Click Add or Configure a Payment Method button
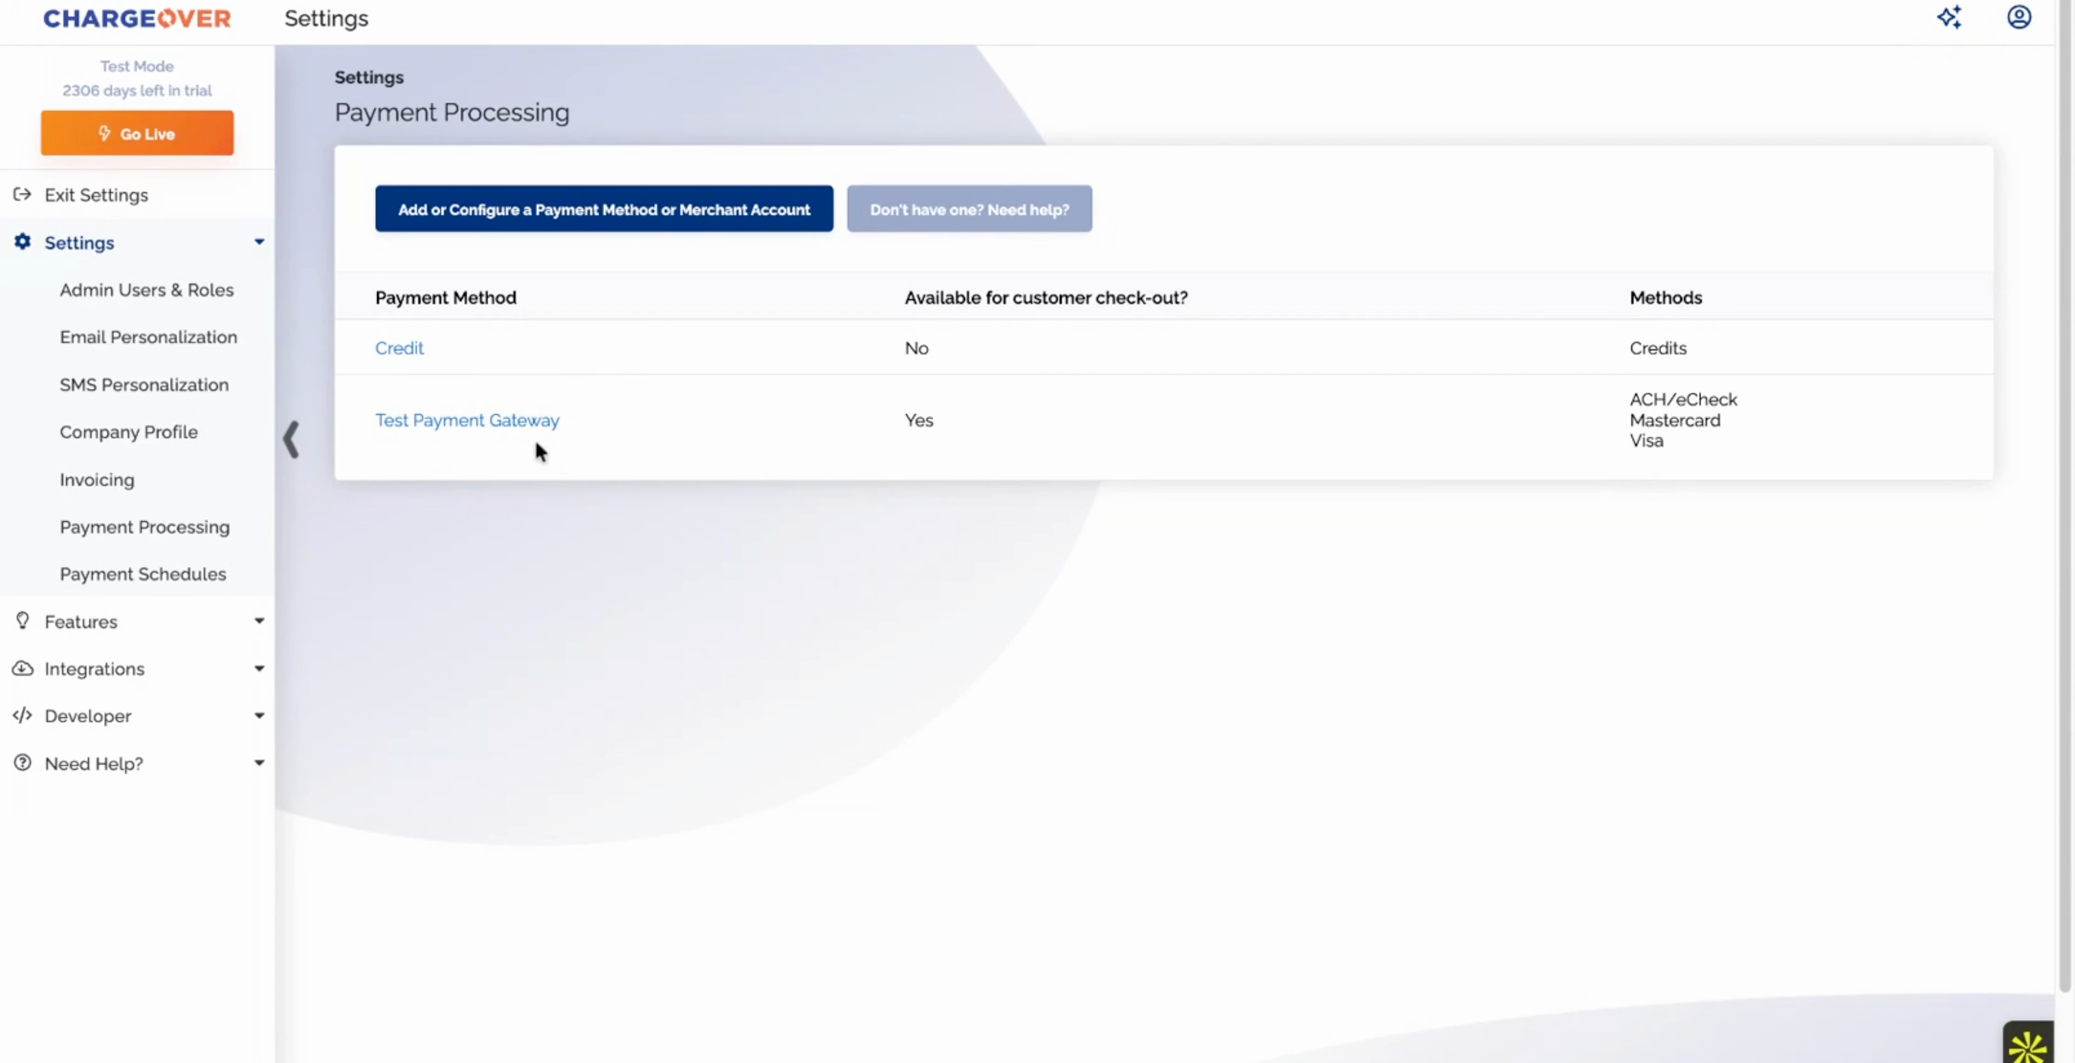The height and width of the screenshot is (1063, 2075). click(604, 208)
